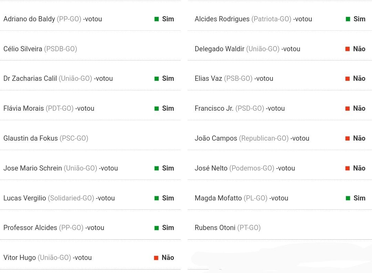Click party tag (Patriota-GO) of Alcides Rodrigues

pyautogui.click(x=271, y=19)
